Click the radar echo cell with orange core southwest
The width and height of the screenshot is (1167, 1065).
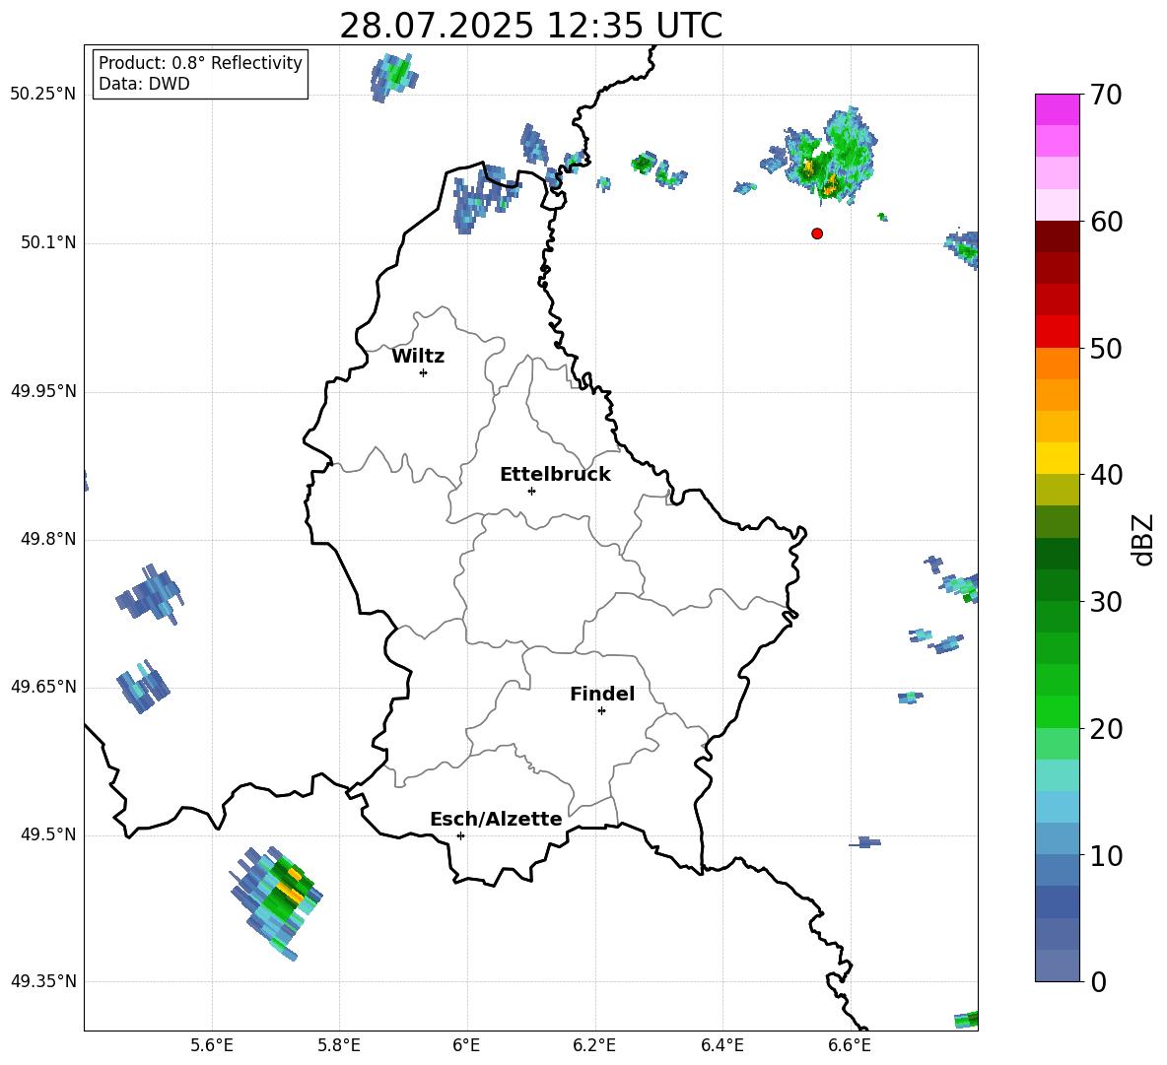pyautogui.click(x=277, y=902)
